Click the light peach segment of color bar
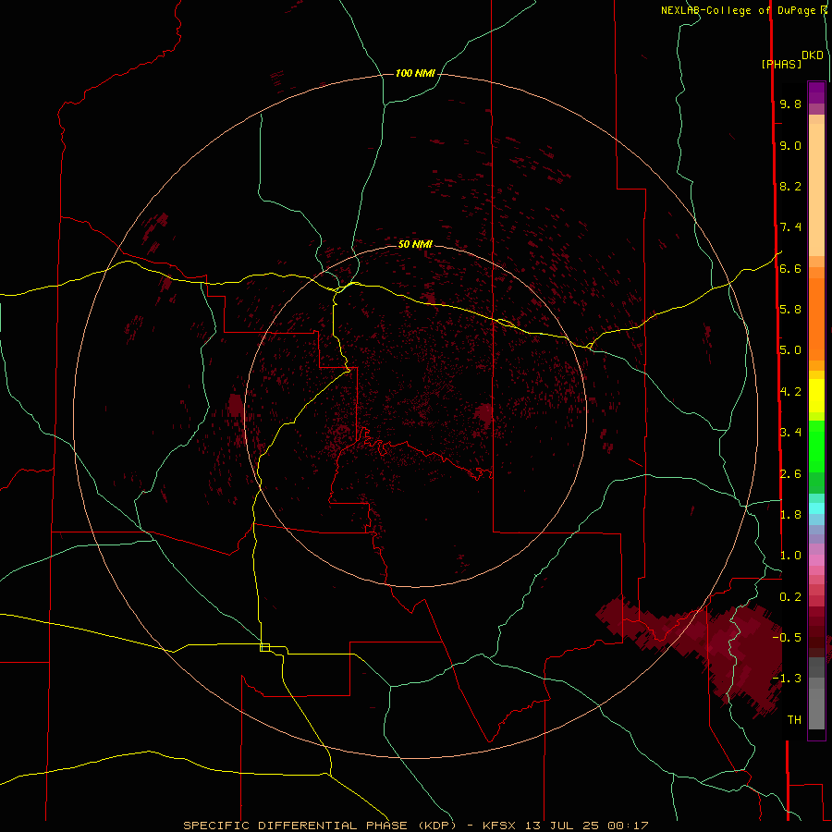Viewport: 832px width, 832px height. click(816, 190)
